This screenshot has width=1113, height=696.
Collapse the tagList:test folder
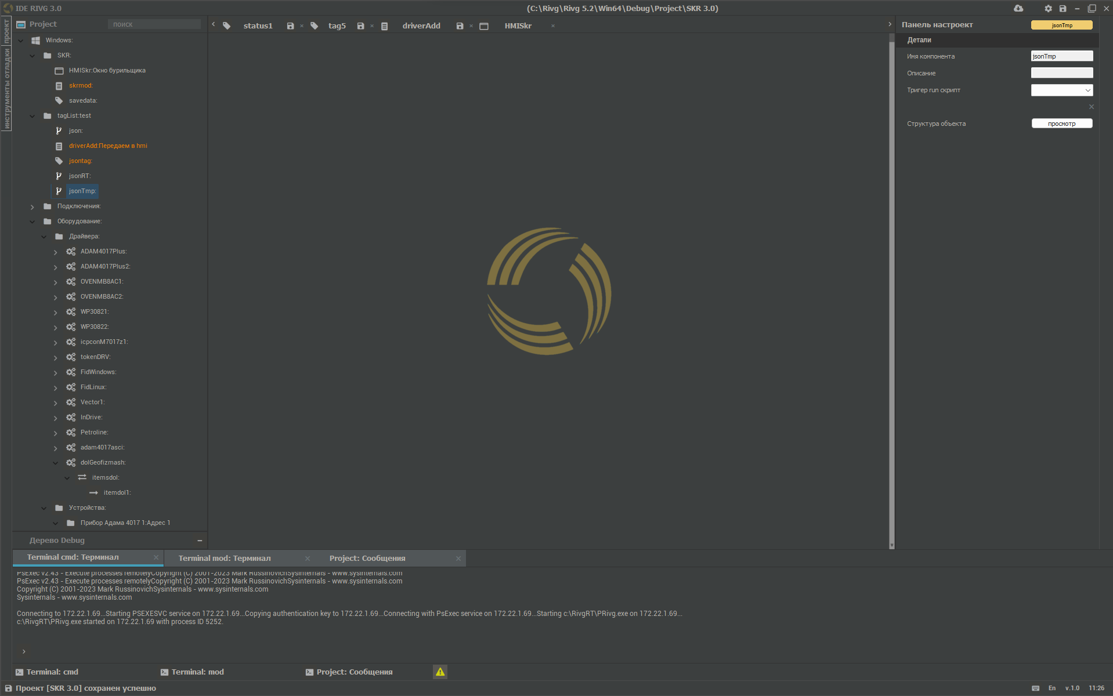32,116
